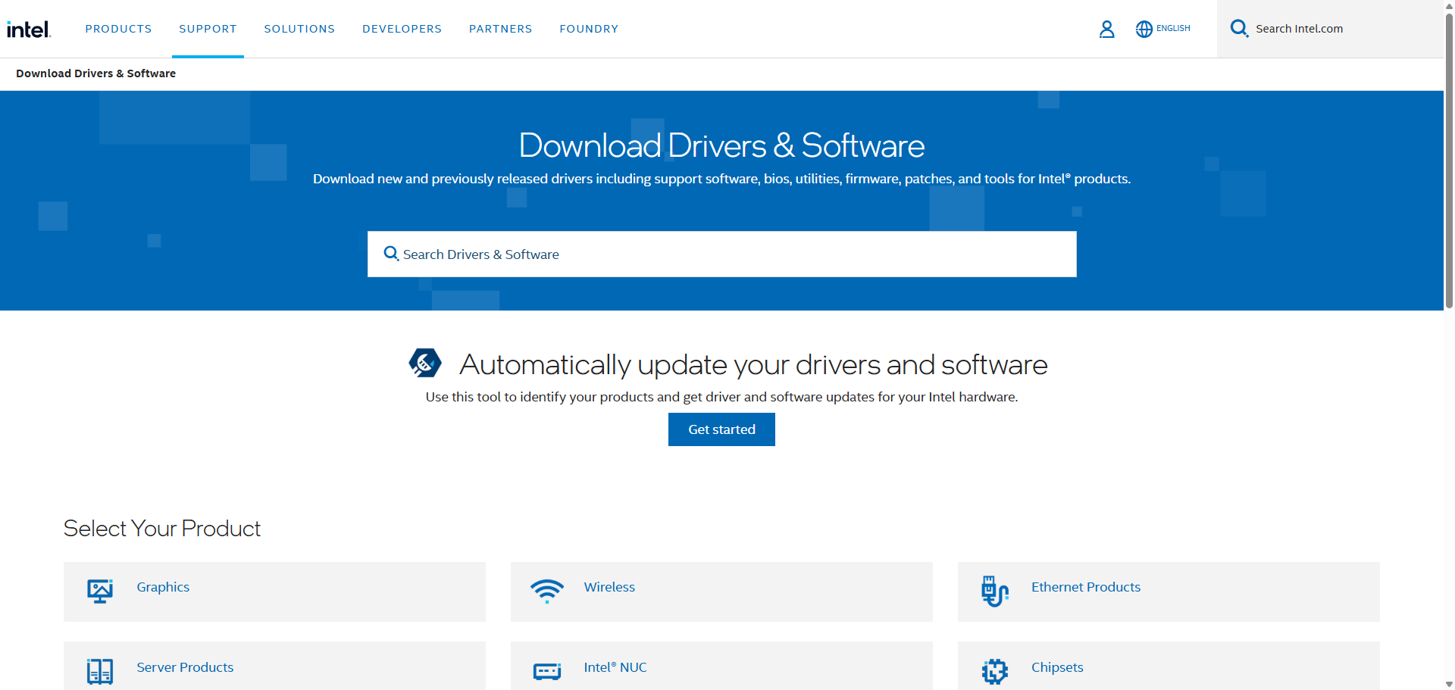Screen dimensions: 1455x690
Task: Click the Intel logo
Action: pos(29,29)
